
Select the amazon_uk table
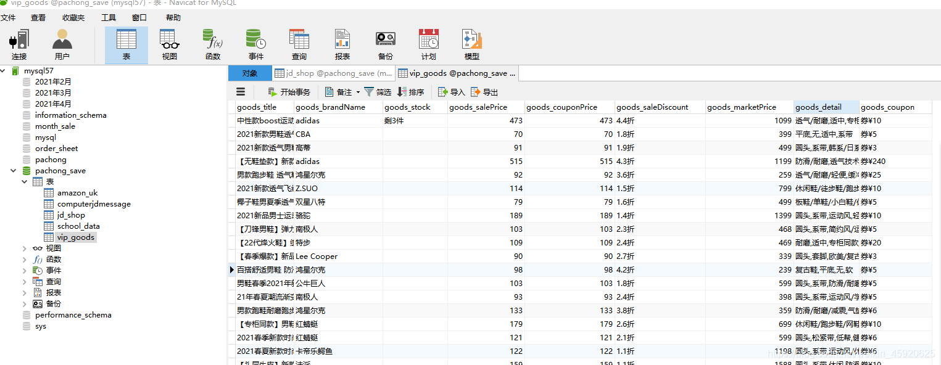(x=77, y=193)
